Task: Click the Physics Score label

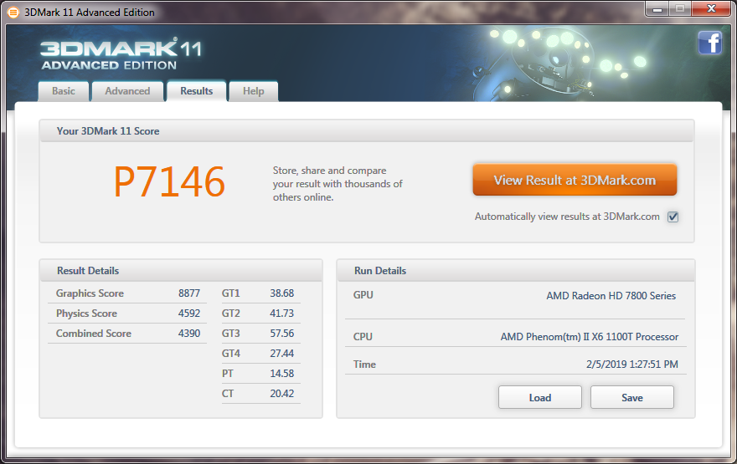Action: coord(86,314)
